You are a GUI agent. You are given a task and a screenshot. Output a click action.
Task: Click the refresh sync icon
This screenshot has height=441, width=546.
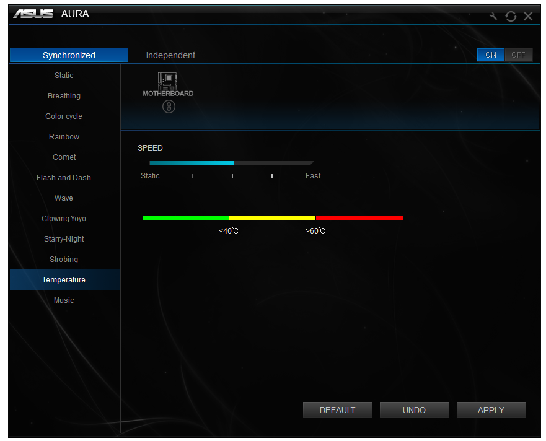click(x=511, y=16)
